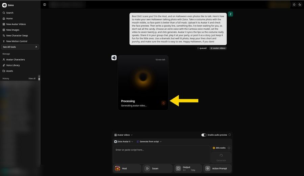Click the credits info icon
This screenshot has width=304, height=176.
[229, 148]
